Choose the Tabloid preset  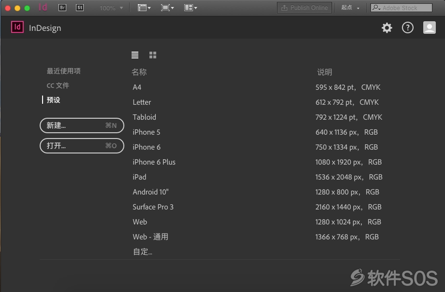click(x=144, y=117)
